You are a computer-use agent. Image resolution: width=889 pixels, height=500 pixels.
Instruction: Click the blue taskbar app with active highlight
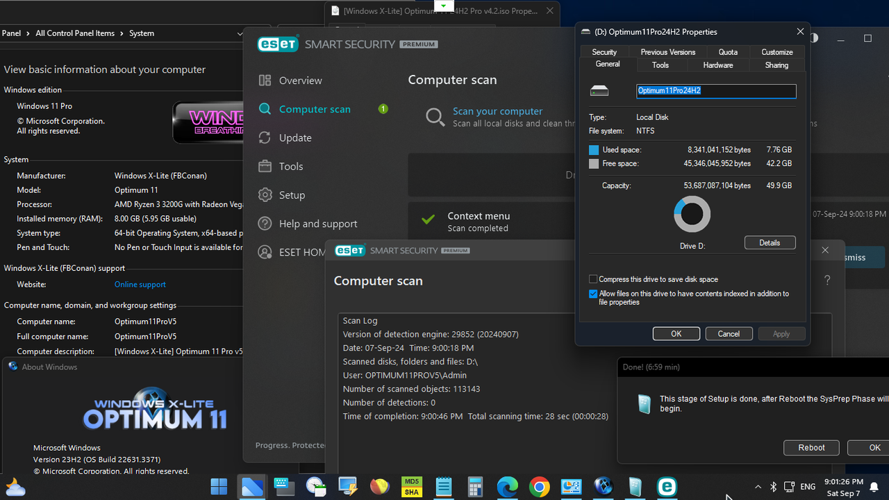click(x=251, y=487)
